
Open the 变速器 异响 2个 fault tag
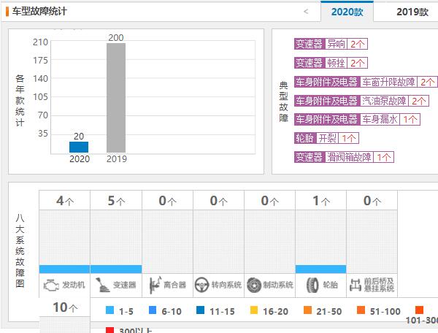point(331,44)
